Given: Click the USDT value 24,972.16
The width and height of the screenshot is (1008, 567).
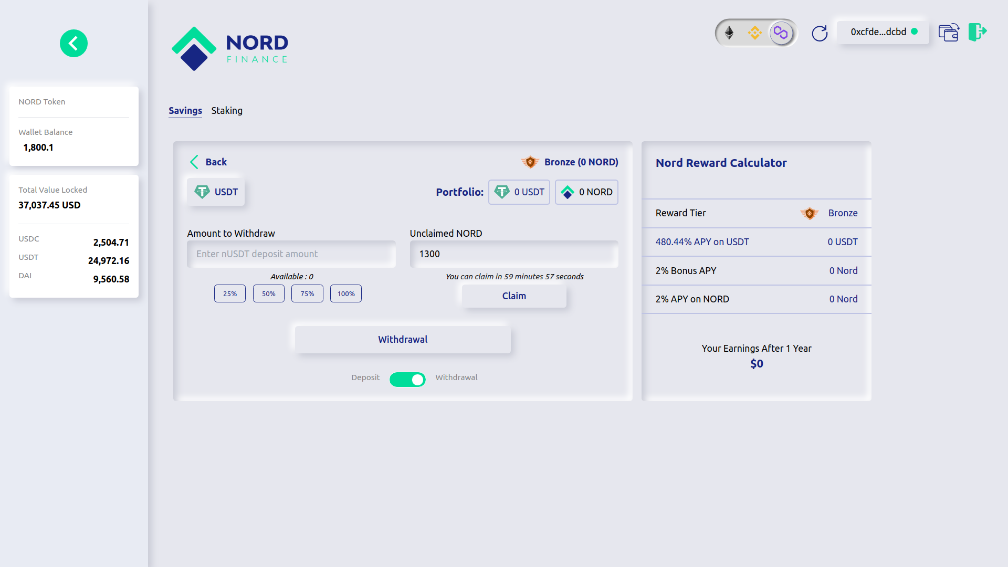Looking at the screenshot, I should 109,261.
